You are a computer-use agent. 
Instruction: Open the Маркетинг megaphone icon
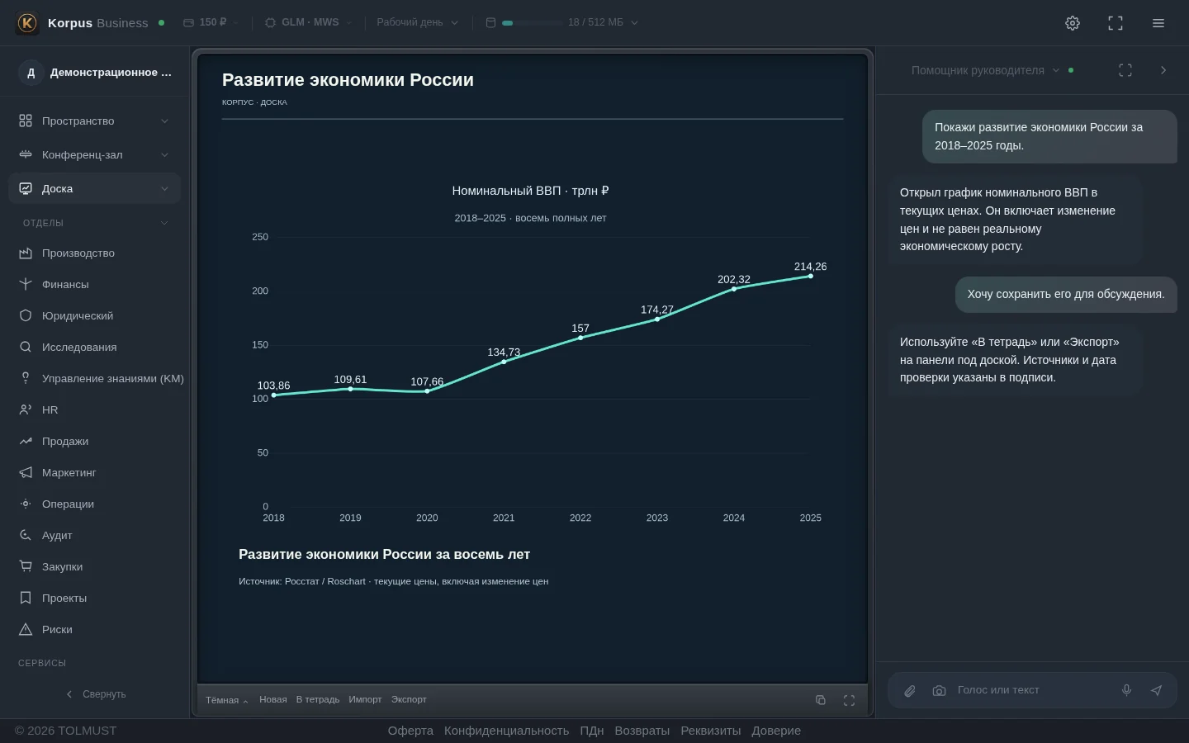tap(26, 473)
